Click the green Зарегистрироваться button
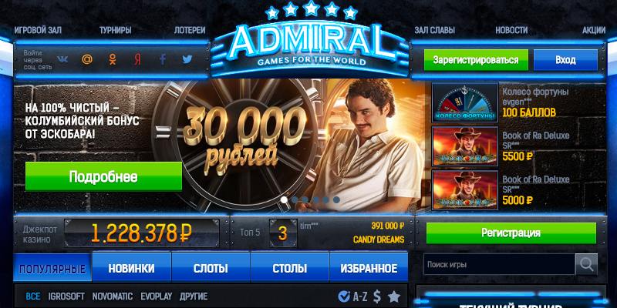Screen dimensions: 617x308 (476, 60)
